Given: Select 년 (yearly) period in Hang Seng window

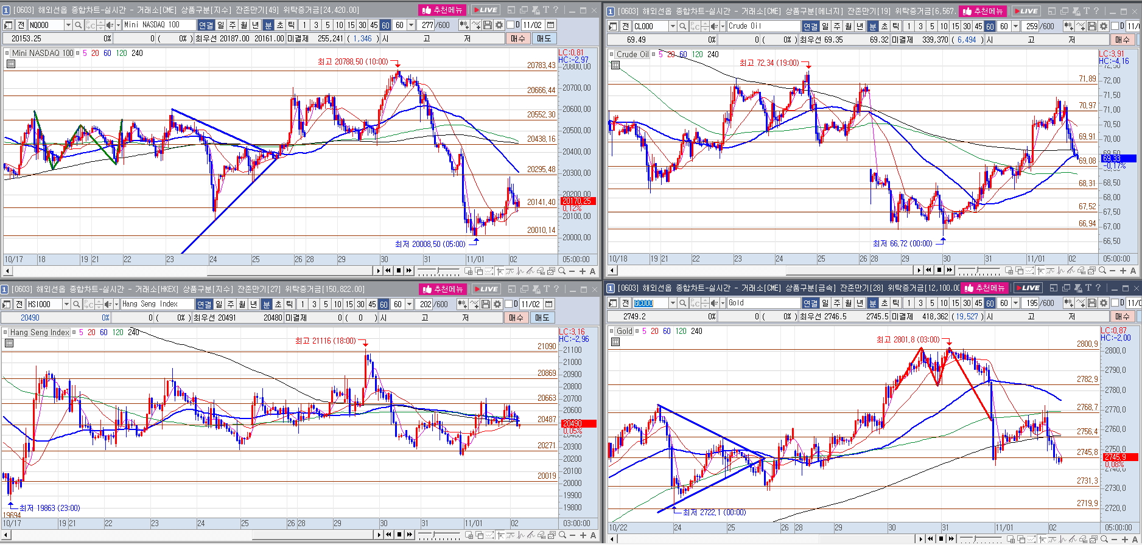Looking at the screenshot, I should (x=253, y=304).
